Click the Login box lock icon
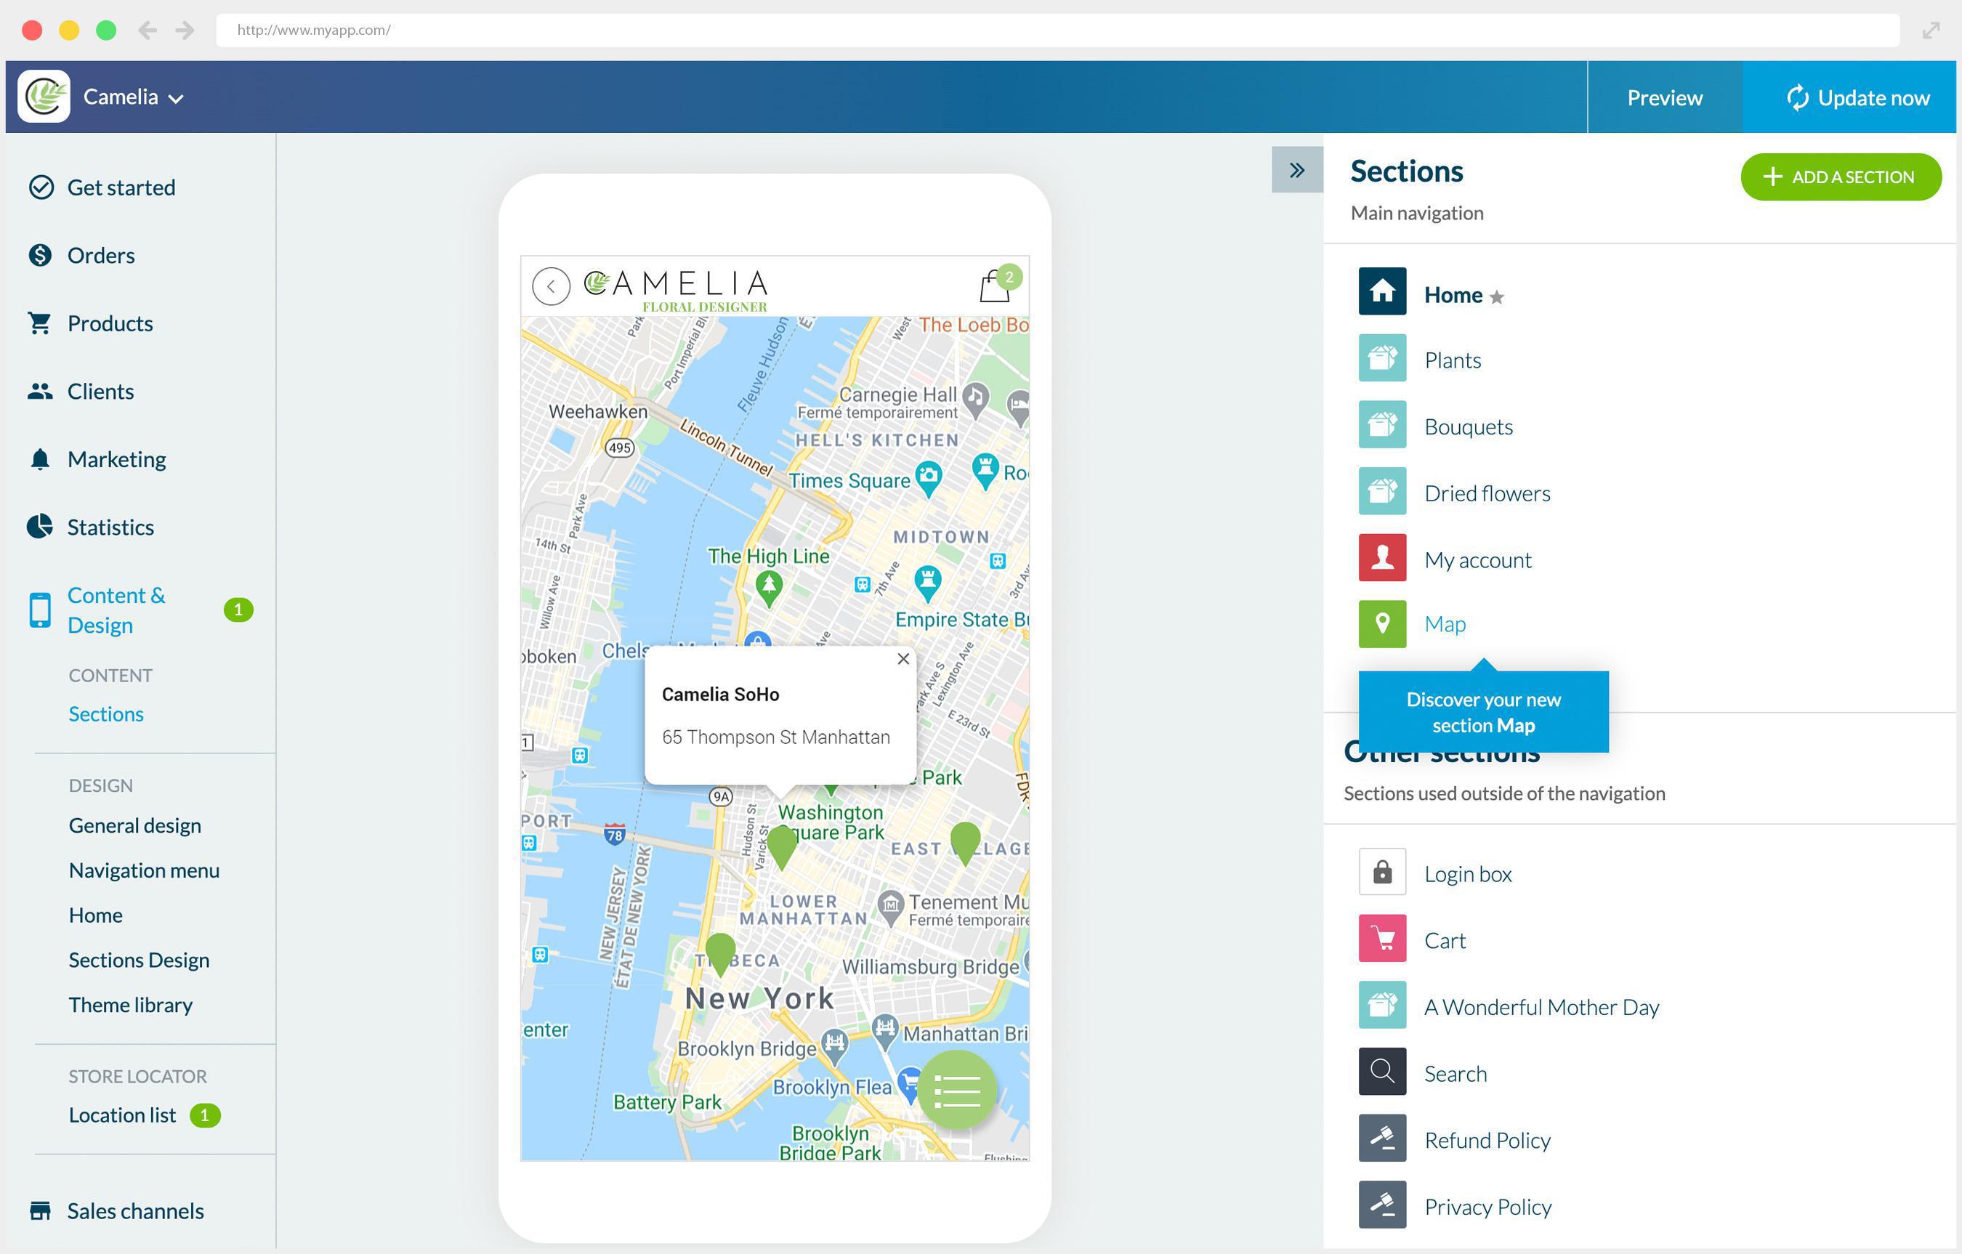1962x1254 pixels. [x=1382, y=873]
